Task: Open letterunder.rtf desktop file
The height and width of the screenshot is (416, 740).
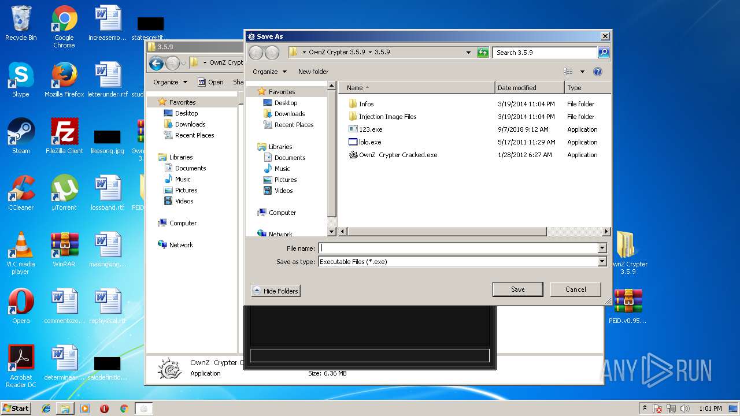Action: click(x=108, y=80)
